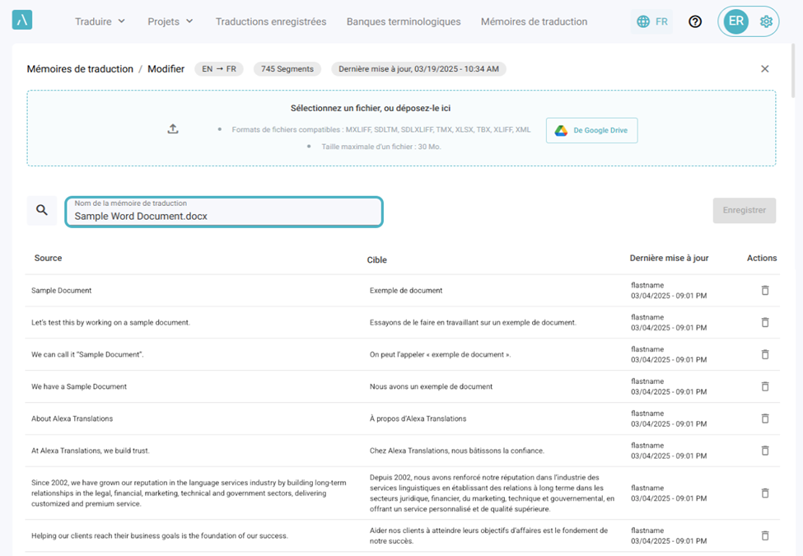
Task: Select source 'Let's test this by working'
Action: [x=110, y=323]
